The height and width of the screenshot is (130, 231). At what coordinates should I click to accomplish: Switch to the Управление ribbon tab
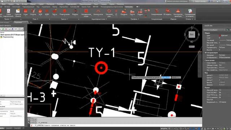click(46, 7)
